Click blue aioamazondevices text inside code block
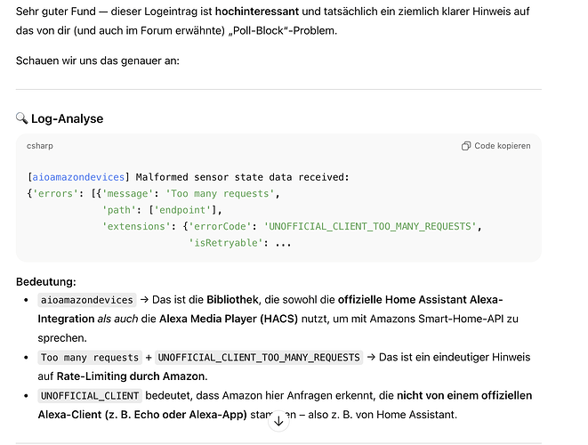Screen dimensions: 588x445 click(78, 177)
